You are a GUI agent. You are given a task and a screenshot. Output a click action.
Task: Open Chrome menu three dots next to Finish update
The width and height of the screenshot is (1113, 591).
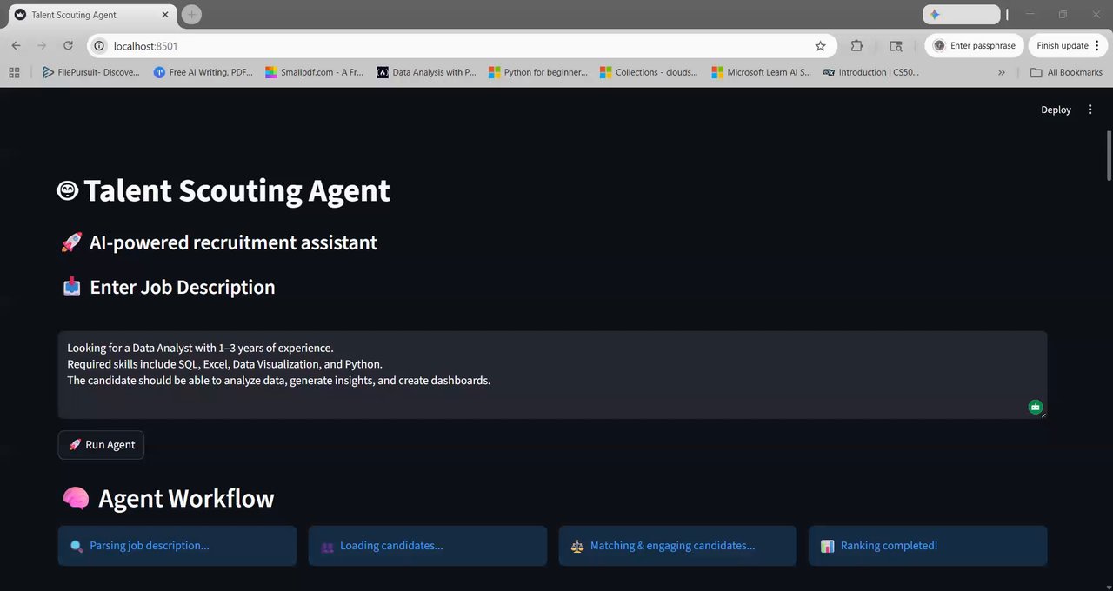[x=1096, y=46]
